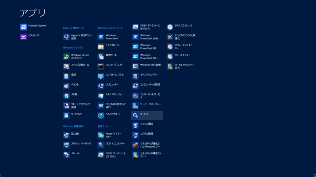316x177 pixels.
Task: Launch Windows PowerShell ISE
Action: (147, 47)
